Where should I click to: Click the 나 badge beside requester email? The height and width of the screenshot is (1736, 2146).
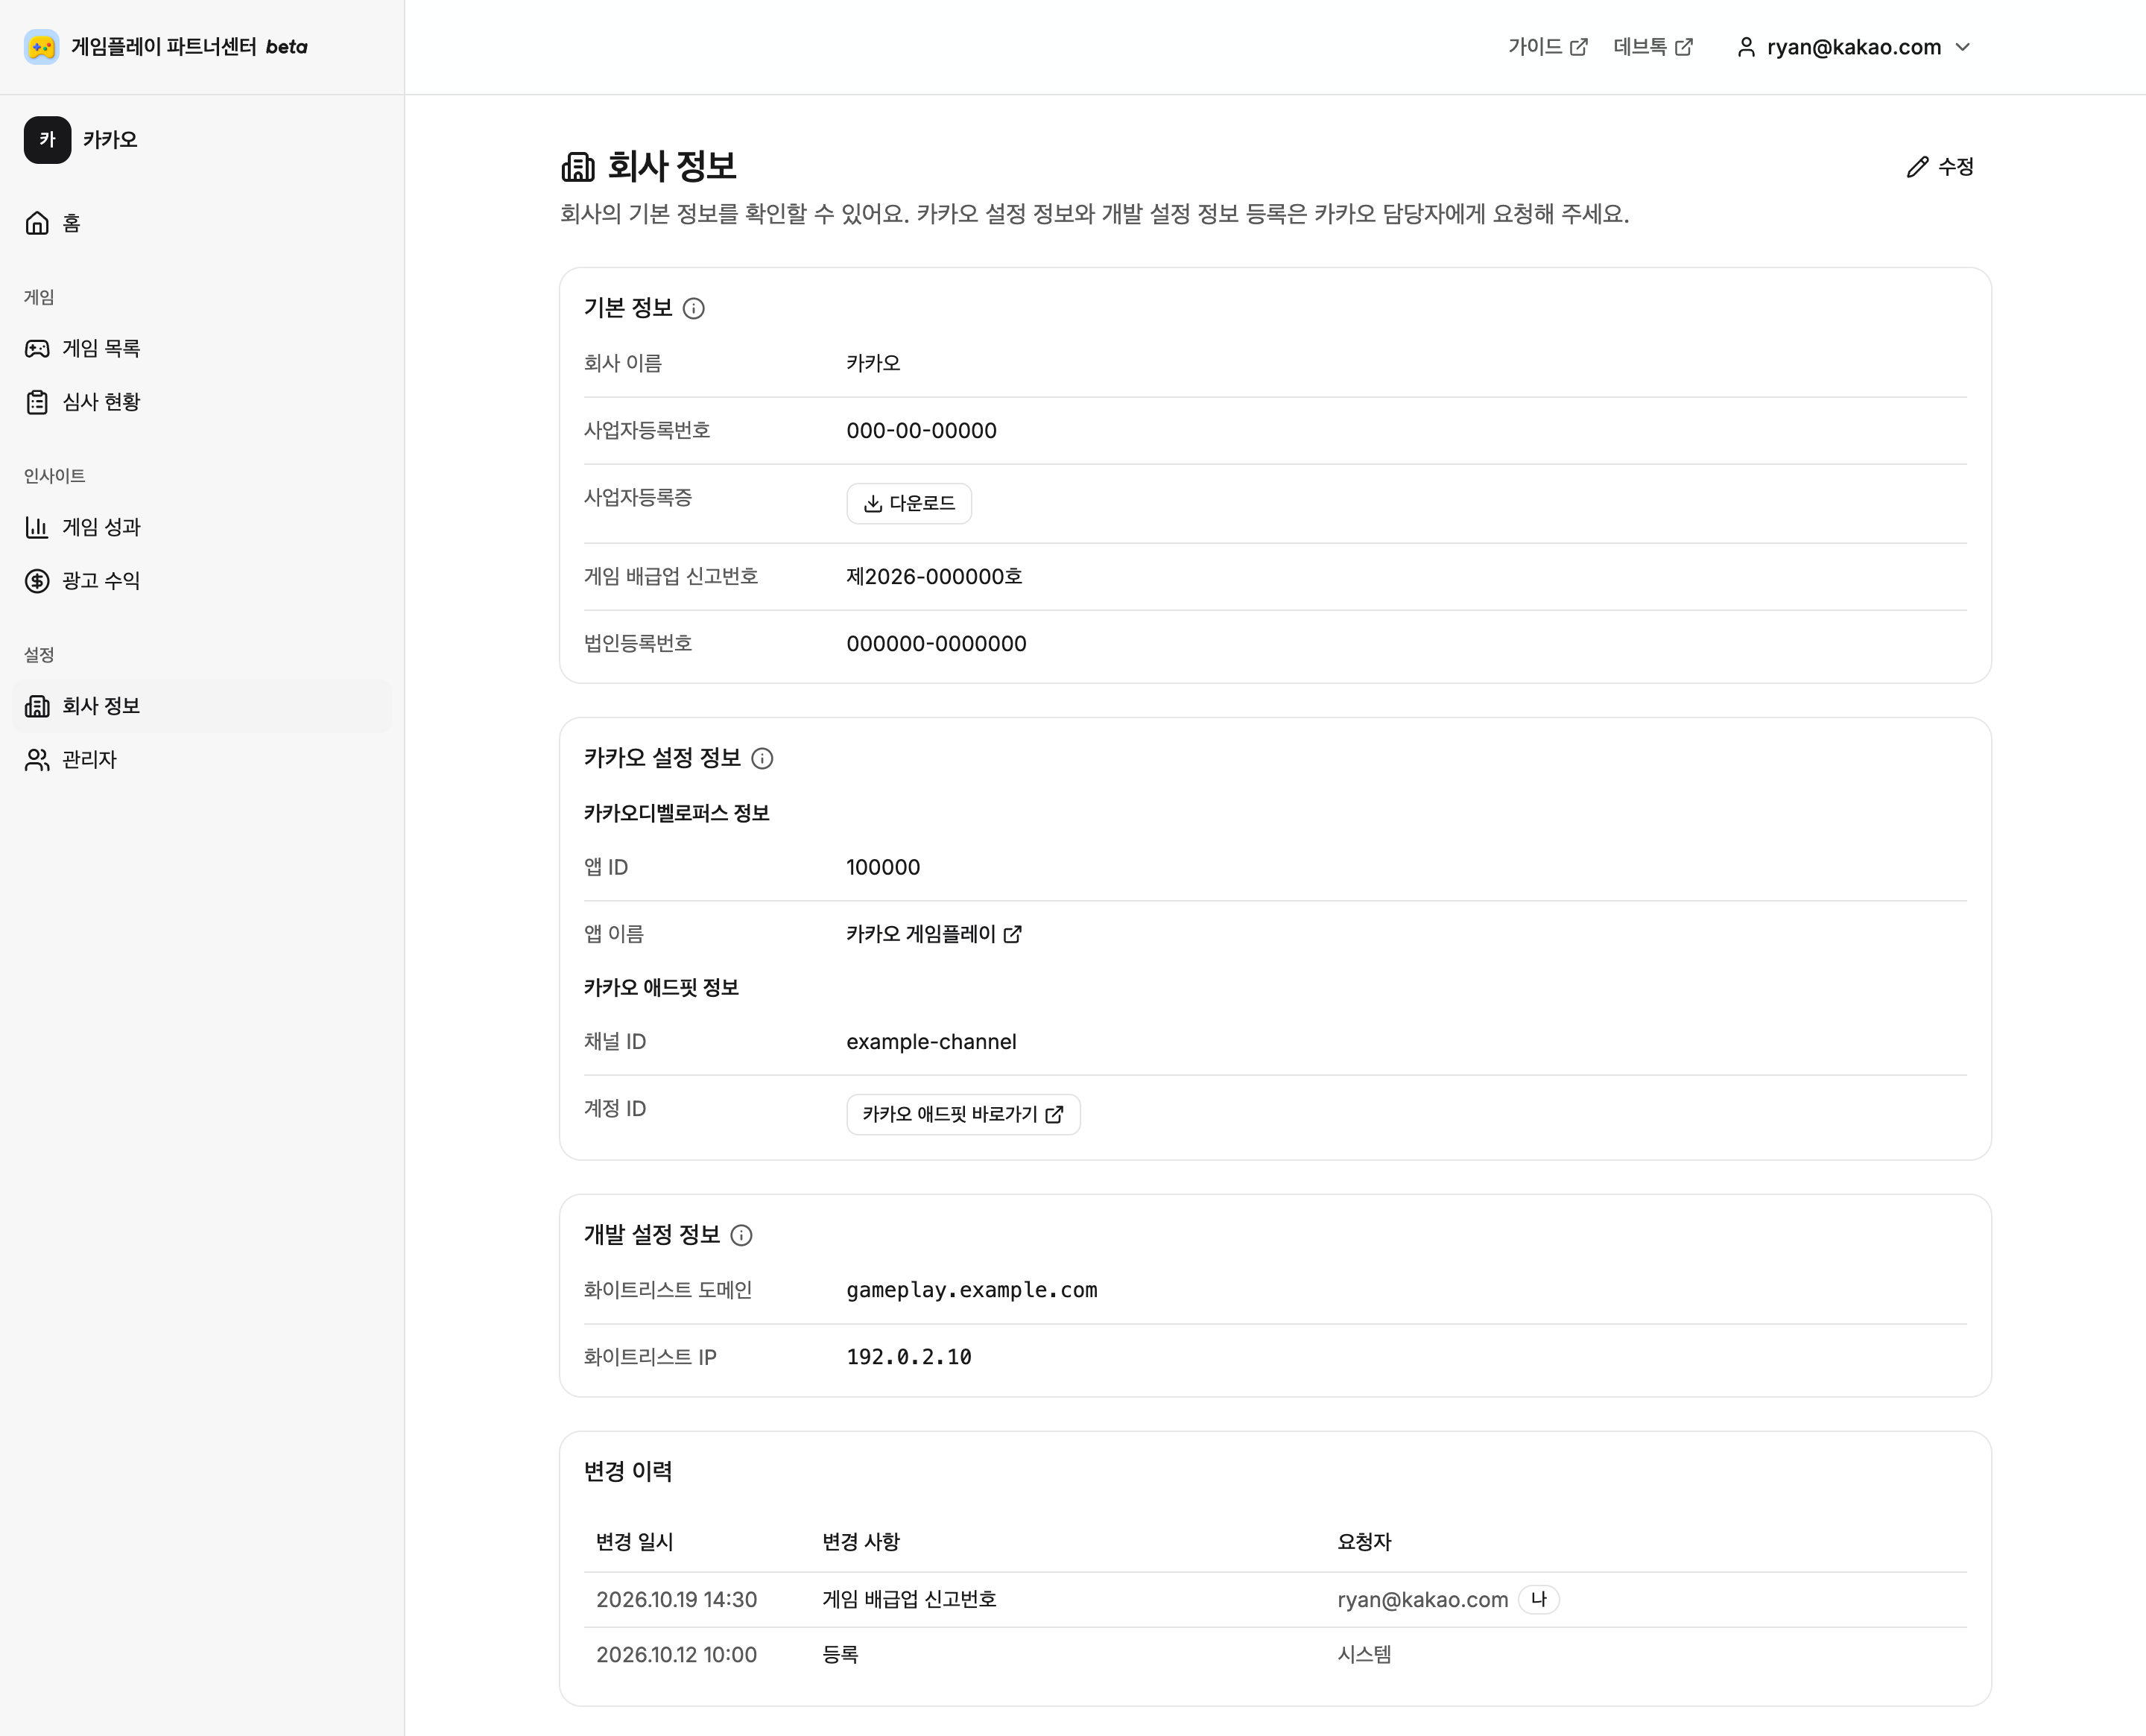(1538, 1600)
